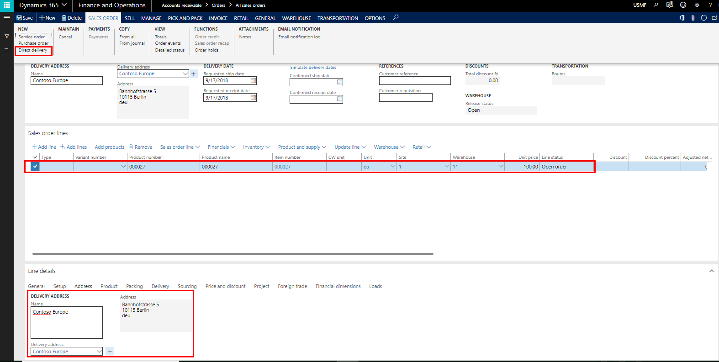Expand the Retail menu in lines toolbar
Screen dimensions: 719x362
(x=422, y=147)
